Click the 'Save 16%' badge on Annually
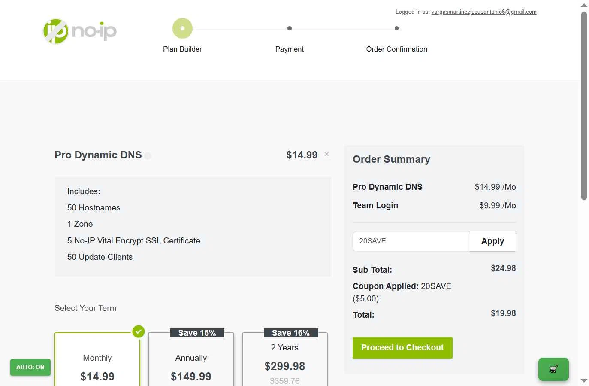Screen dimensions: 589x386 coord(197,333)
